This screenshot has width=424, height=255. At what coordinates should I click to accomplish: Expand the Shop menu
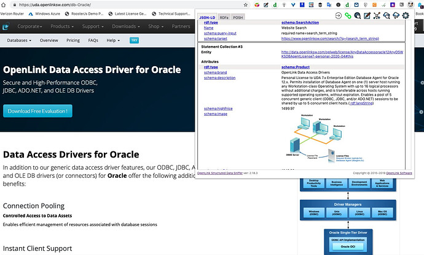pos(155,26)
